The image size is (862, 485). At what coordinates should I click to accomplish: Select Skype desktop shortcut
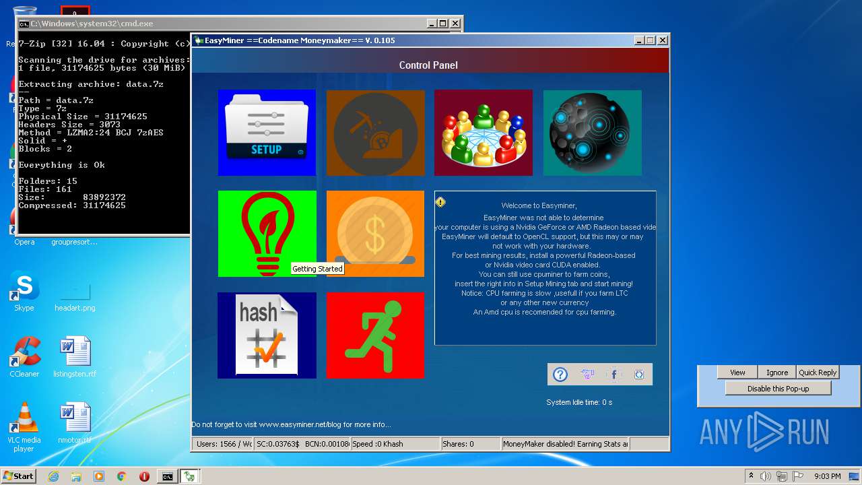pos(24,291)
